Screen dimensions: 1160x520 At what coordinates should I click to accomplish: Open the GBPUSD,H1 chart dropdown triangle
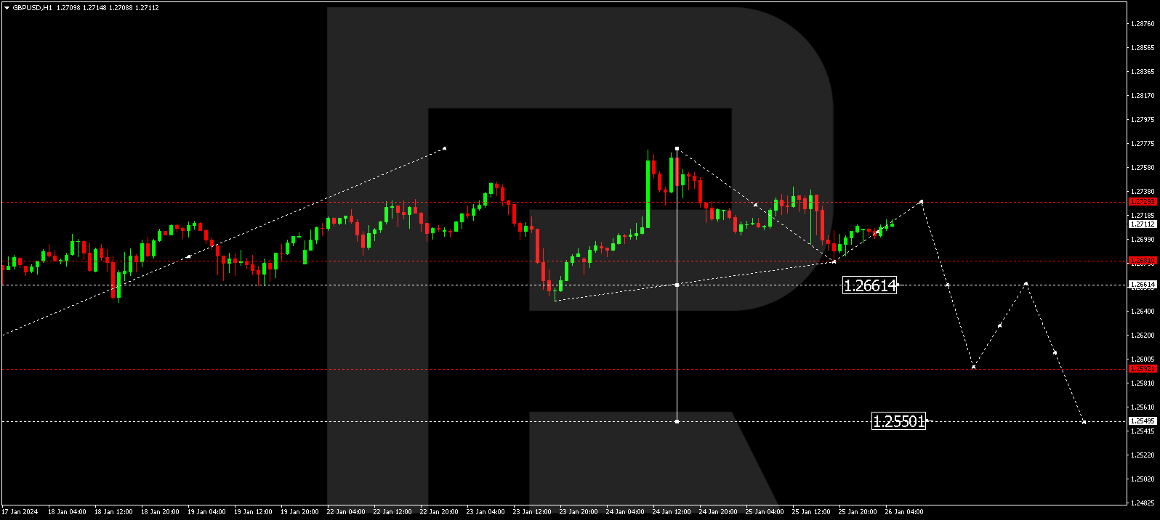pyautogui.click(x=7, y=8)
